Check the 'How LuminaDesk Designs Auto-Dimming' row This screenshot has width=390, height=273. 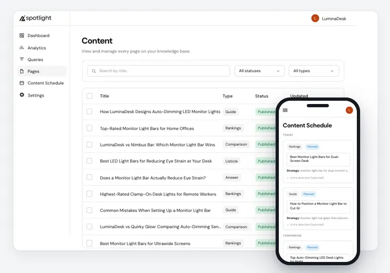89,112
